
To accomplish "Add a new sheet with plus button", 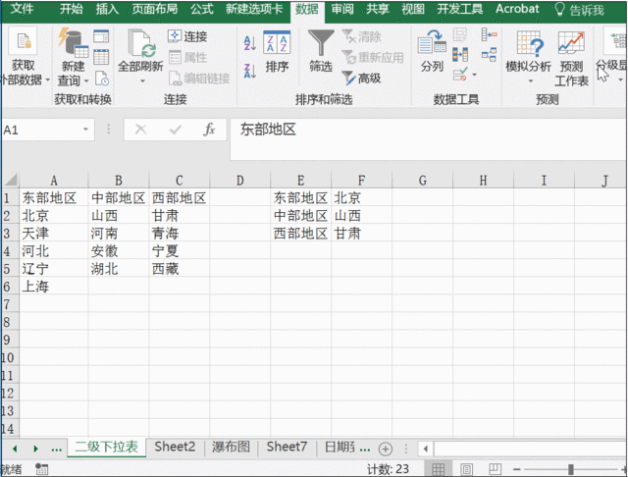I will (x=385, y=449).
